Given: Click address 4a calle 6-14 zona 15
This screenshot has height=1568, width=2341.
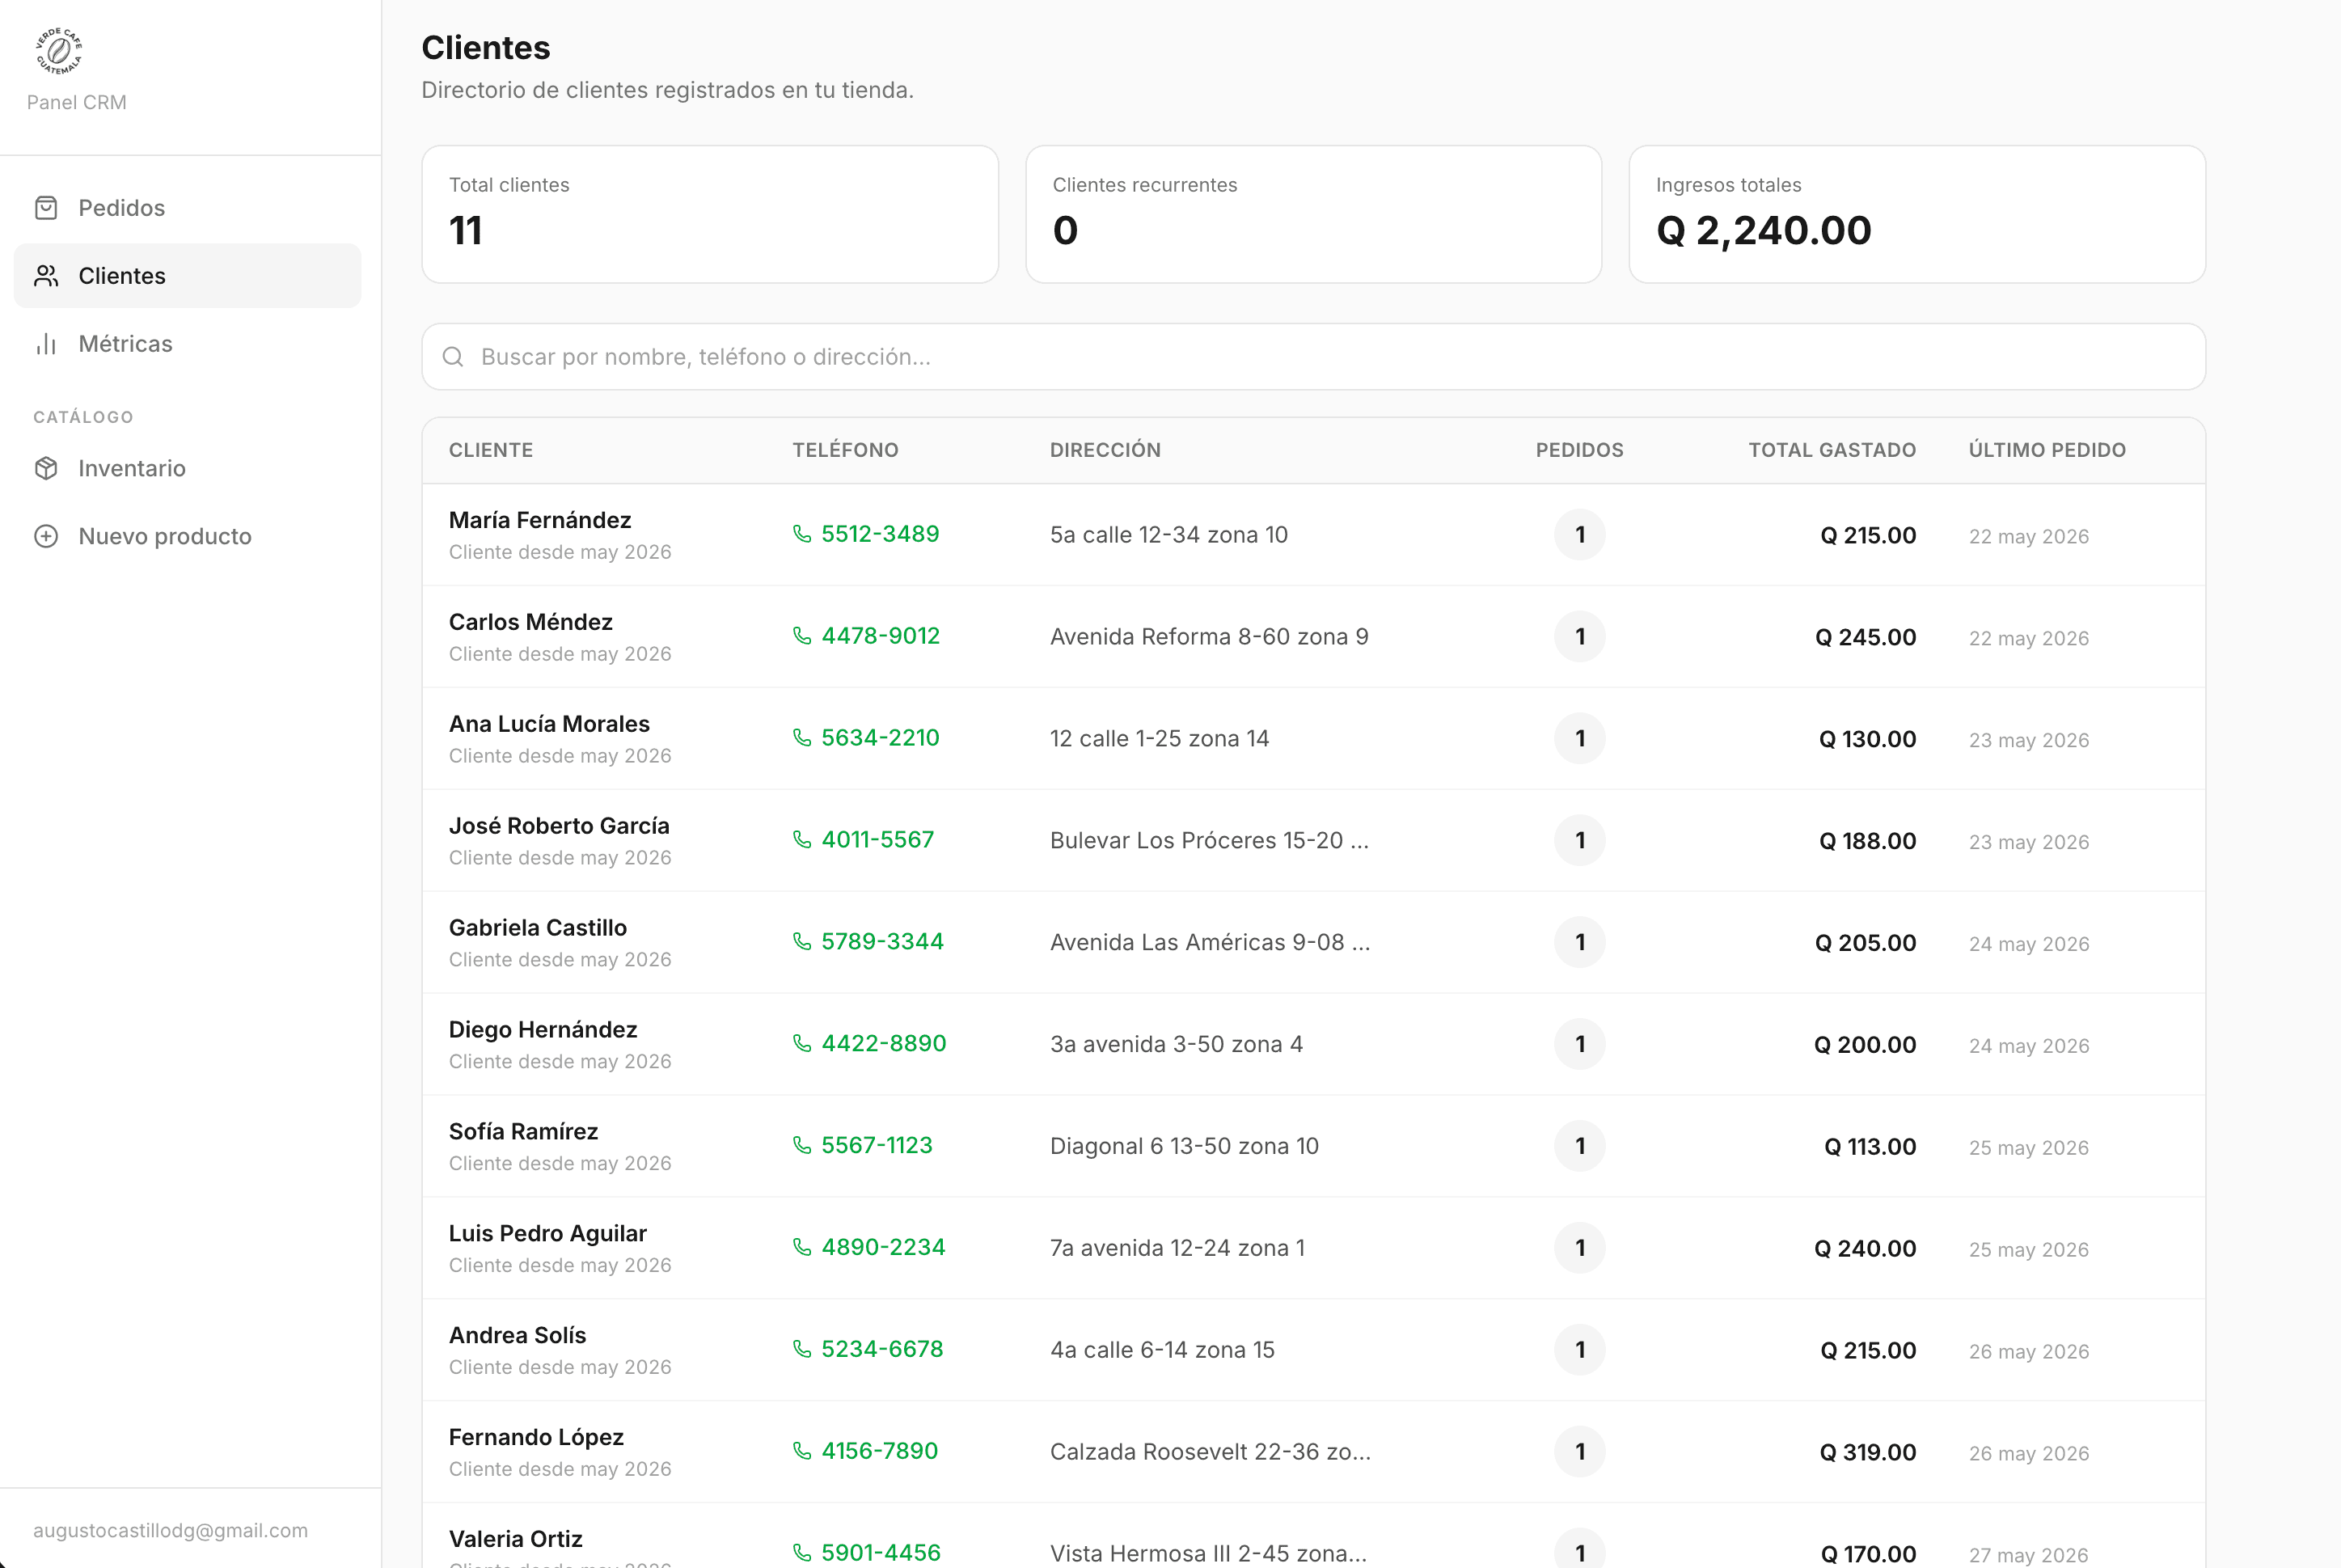Looking at the screenshot, I should pyautogui.click(x=1162, y=1351).
